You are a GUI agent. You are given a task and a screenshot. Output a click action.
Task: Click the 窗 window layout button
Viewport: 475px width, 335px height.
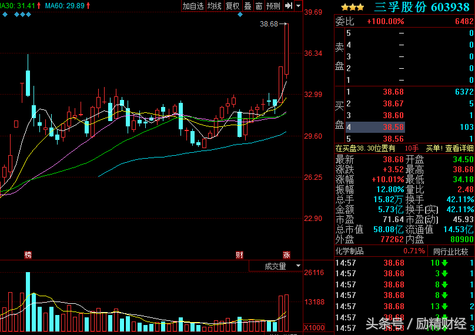coord(259,6)
